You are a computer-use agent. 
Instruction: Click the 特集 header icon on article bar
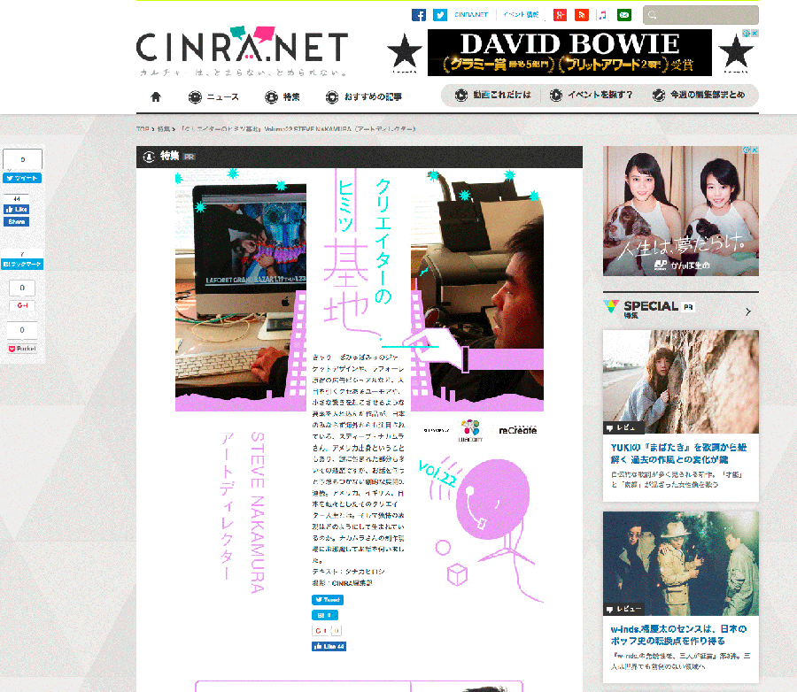[149, 157]
